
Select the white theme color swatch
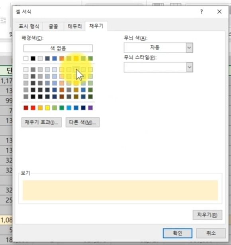tap(26, 58)
